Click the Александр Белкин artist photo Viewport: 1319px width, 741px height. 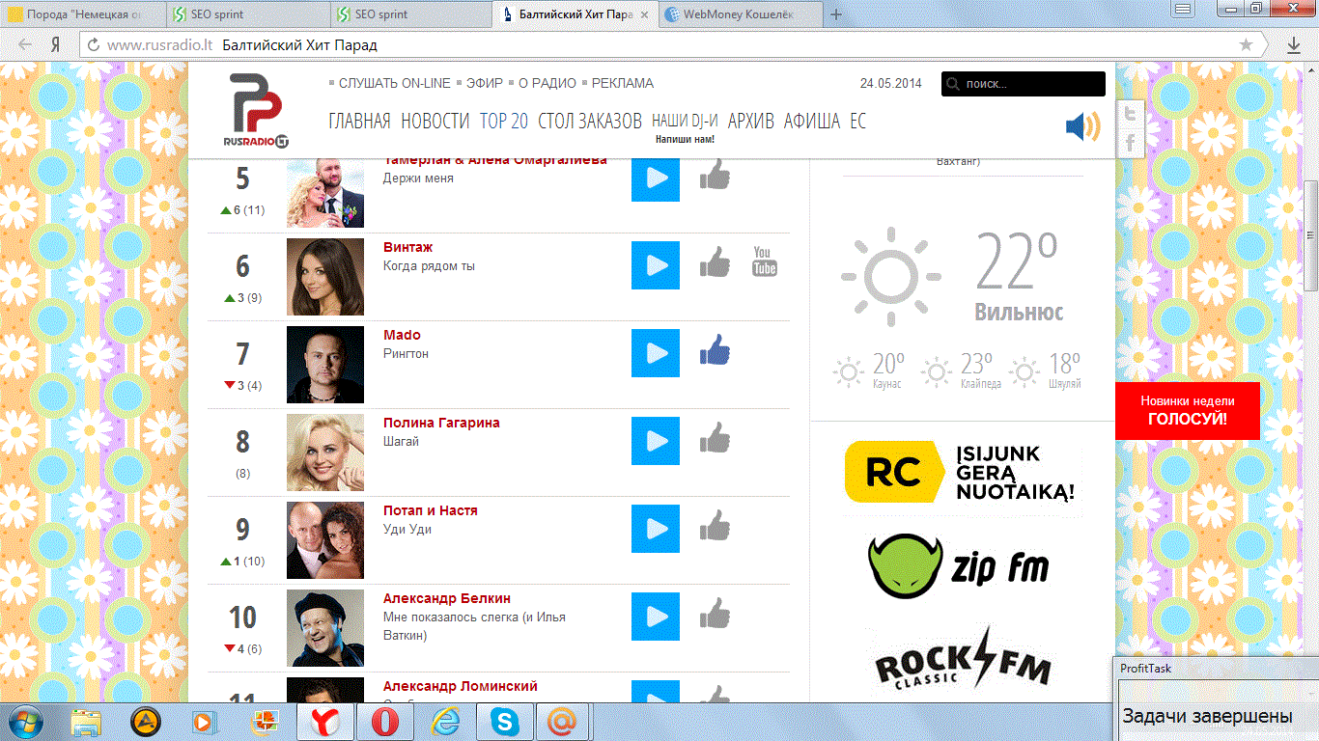(x=325, y=628)
